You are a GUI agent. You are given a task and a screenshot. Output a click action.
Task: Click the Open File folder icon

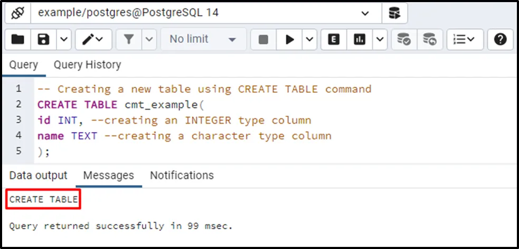tap(18, 39)
